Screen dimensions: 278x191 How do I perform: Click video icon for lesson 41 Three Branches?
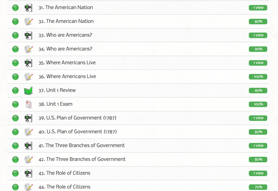click(28, 146)
